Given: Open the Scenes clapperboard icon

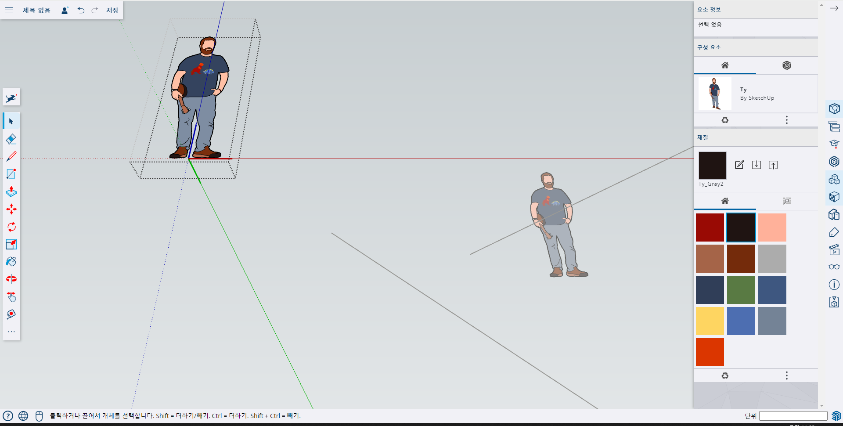Looking at the screenshot, I should click(834, 249).
